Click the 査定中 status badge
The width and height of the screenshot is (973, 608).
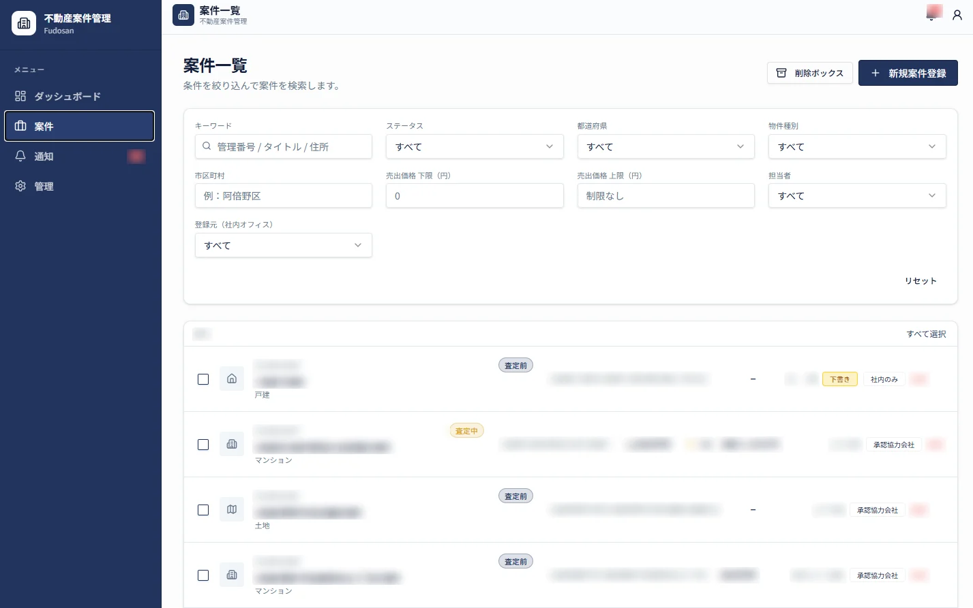tap(467, 430)
